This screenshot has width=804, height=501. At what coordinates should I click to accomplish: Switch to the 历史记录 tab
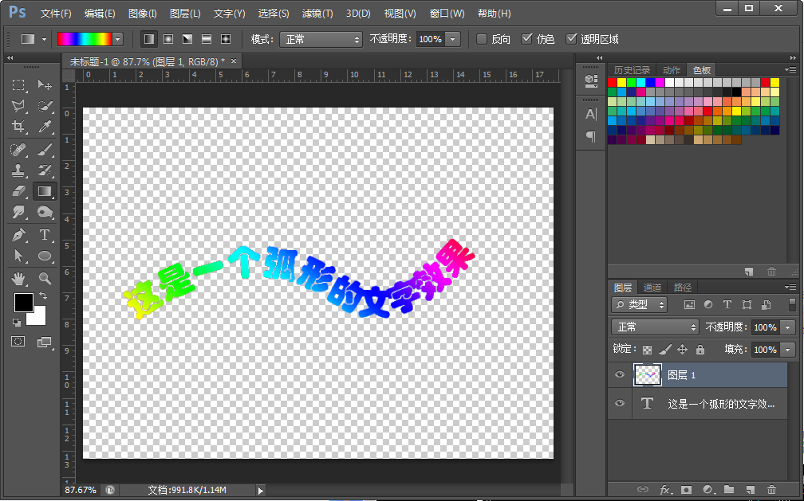(x=632, y=70)
